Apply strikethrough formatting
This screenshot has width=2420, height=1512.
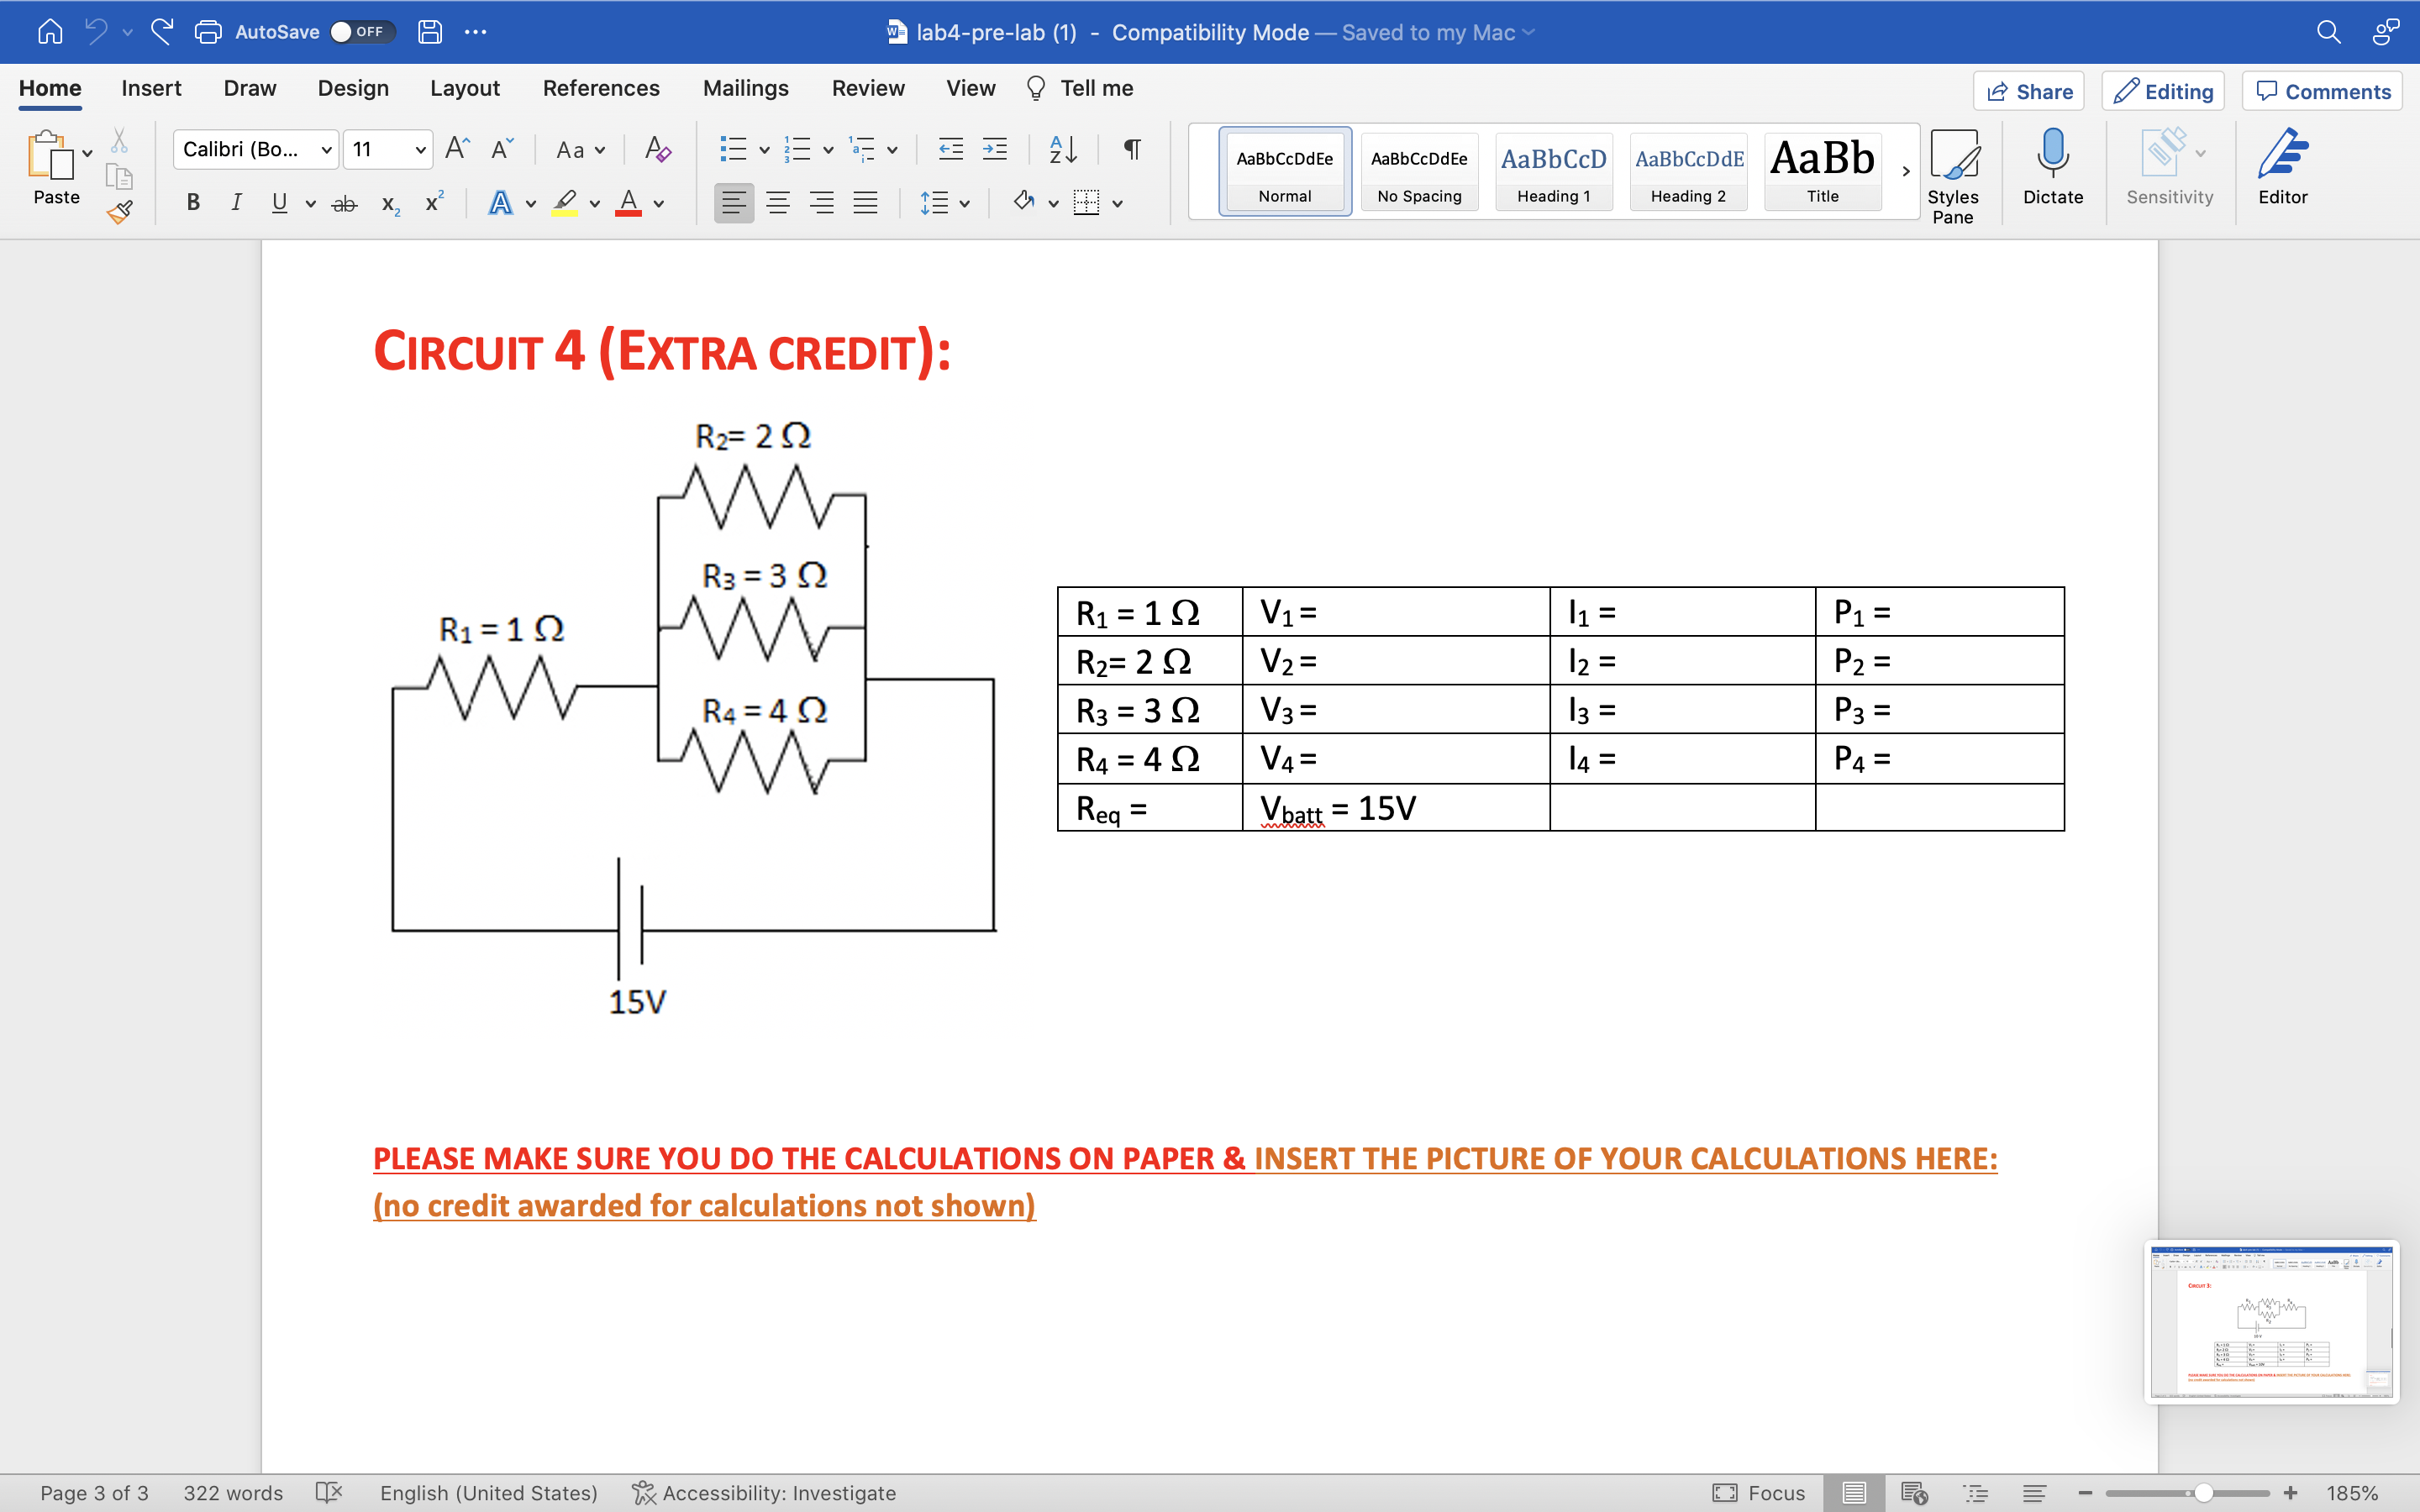(x=344, y=203)
